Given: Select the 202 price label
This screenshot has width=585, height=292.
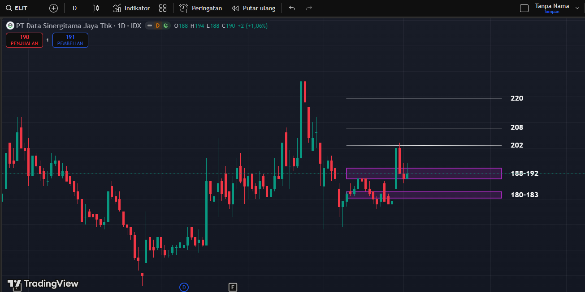Looking at the screenshot, I should tap(517, 145).
